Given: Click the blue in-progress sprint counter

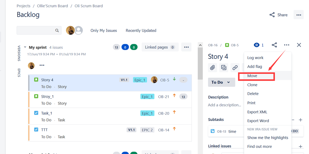Looking at the screenshot, I should [x=125, y=47].
